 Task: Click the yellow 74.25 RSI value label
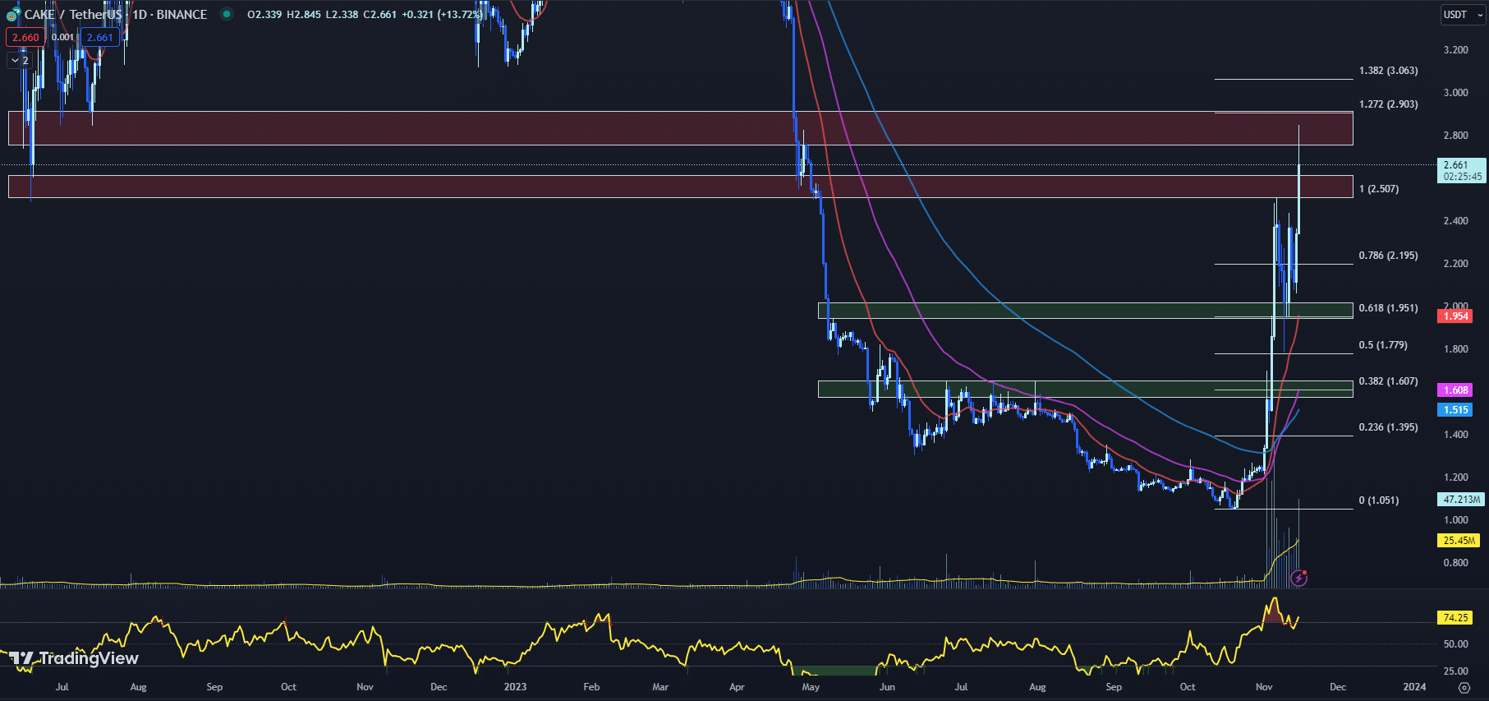[1455, 618]
